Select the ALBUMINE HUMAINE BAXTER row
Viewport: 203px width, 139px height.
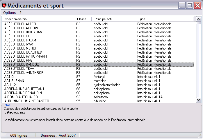[98, 101]
